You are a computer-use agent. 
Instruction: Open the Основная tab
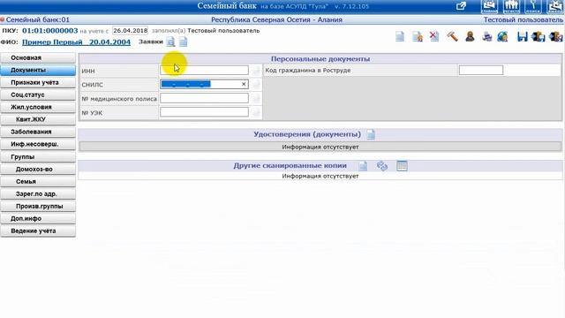click(38, 57)
